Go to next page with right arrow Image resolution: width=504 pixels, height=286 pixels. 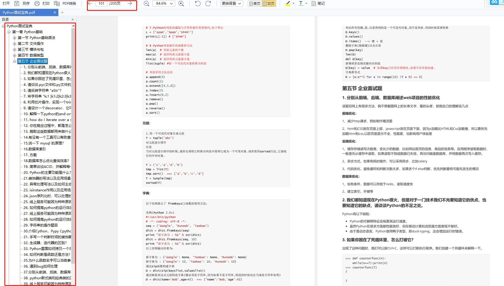click(130, 4)
